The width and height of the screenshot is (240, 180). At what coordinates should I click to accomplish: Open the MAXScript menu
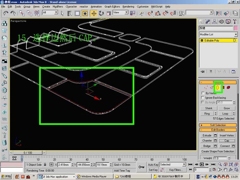157,7
